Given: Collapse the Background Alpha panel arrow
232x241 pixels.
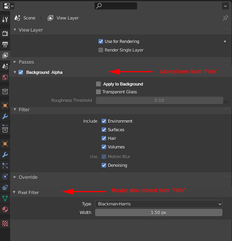Looking at the screenshot, I should pyautogui.click(x=15, y=72).
